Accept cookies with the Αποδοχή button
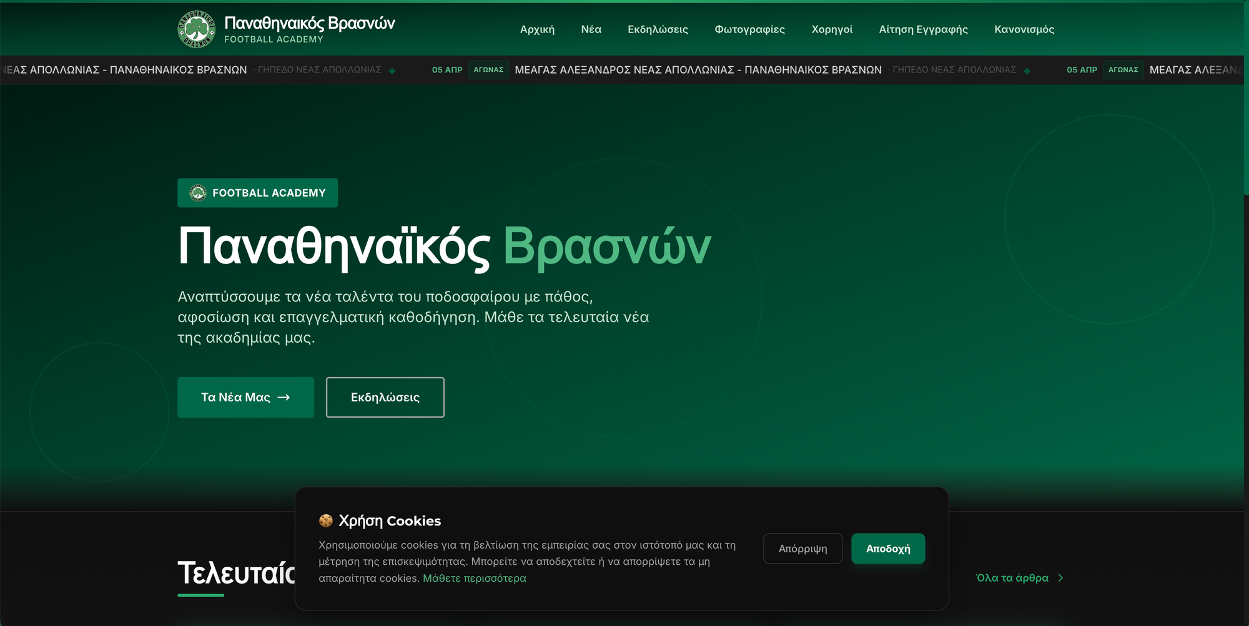 pos(888,549)
